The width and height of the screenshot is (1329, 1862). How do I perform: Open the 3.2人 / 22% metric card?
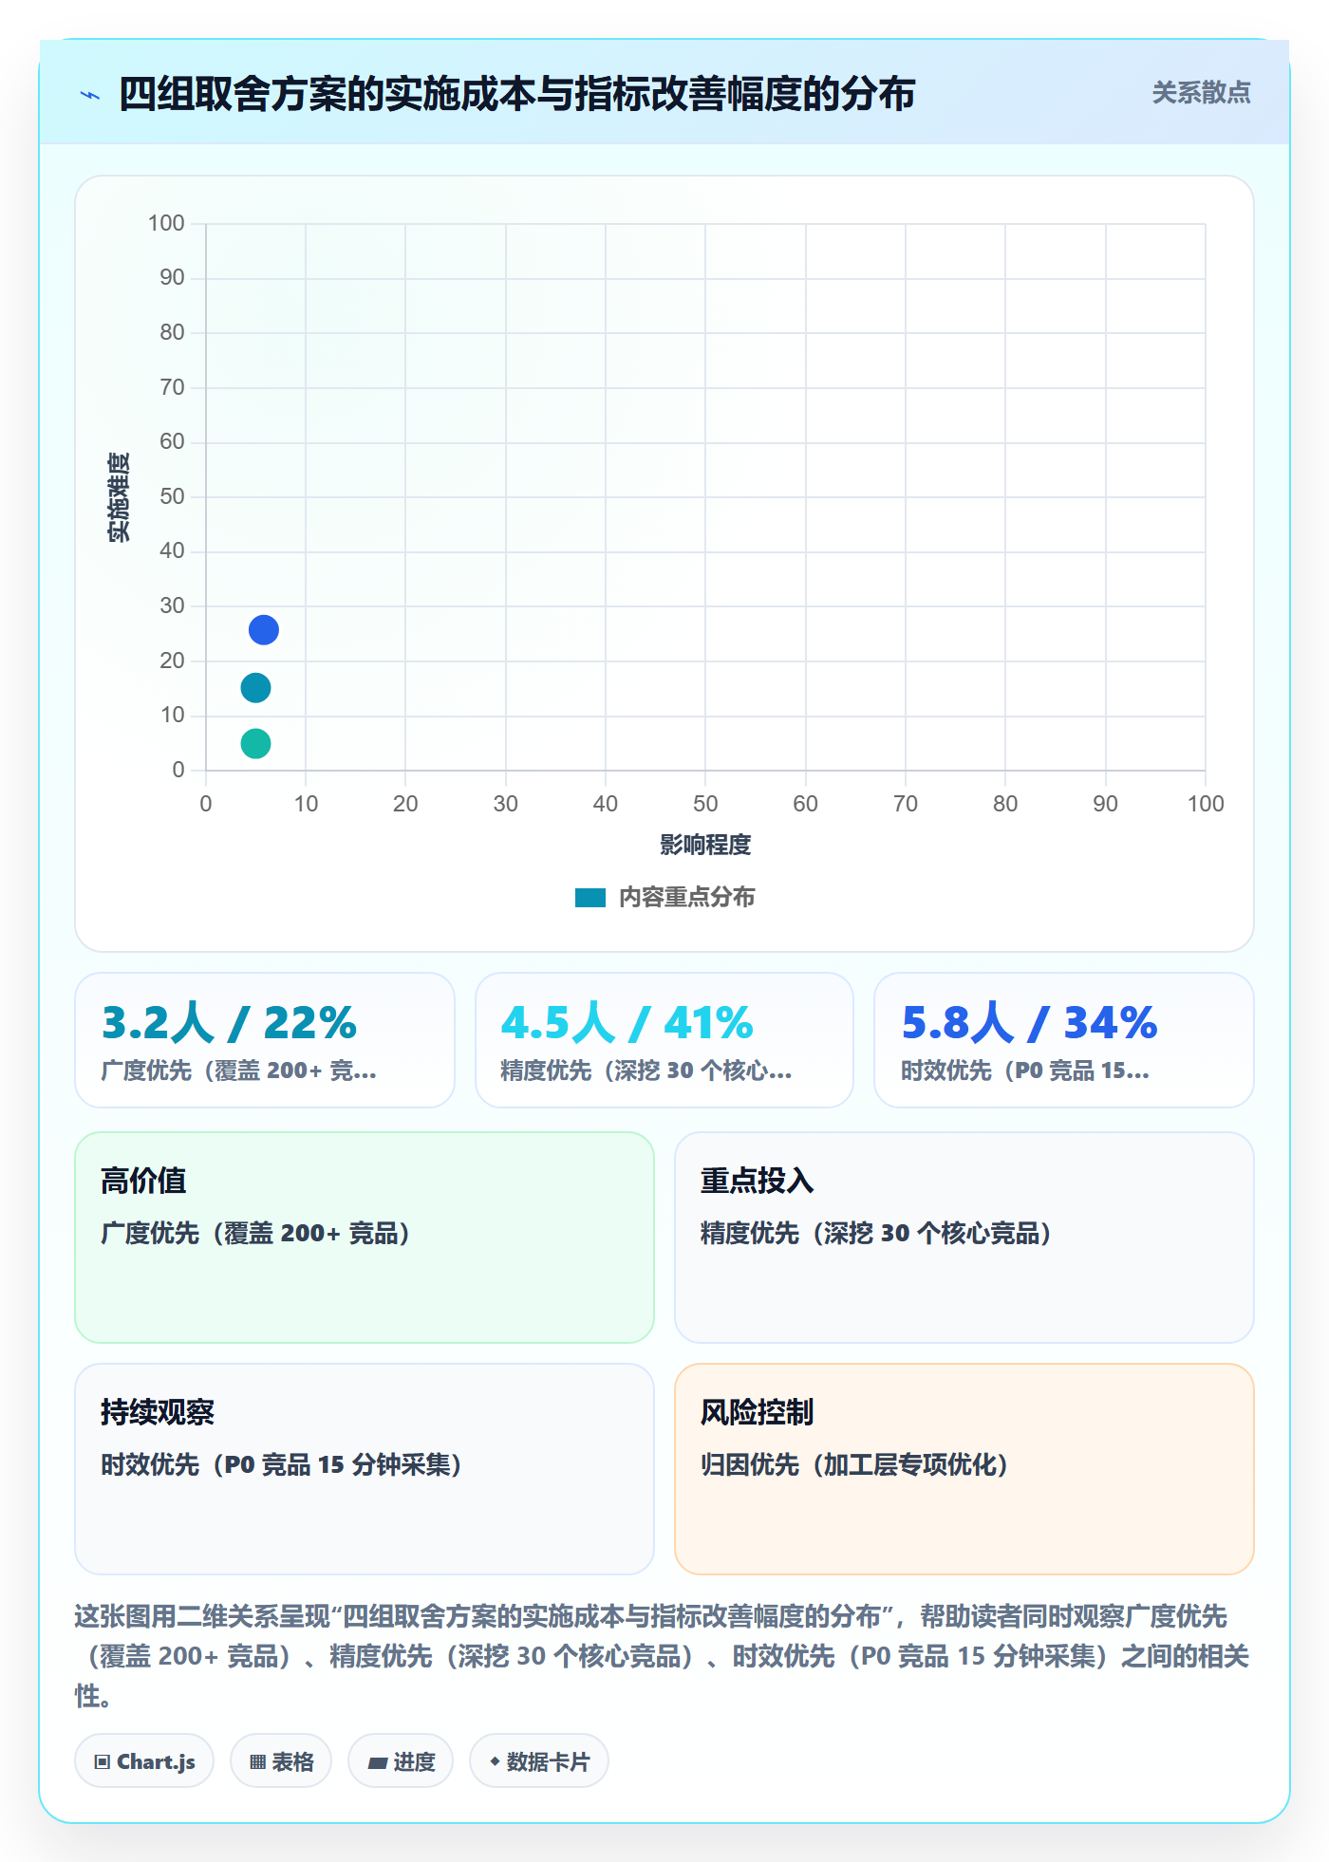point(265,1040)
